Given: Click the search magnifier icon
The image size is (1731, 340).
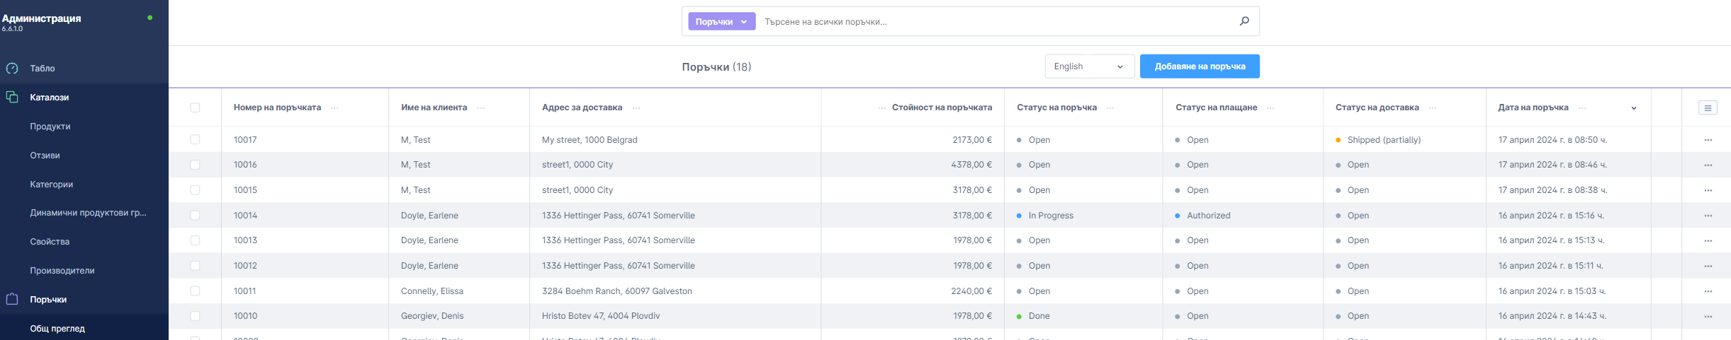Looking at the screenshot, I should click(x=1244, y=21).
